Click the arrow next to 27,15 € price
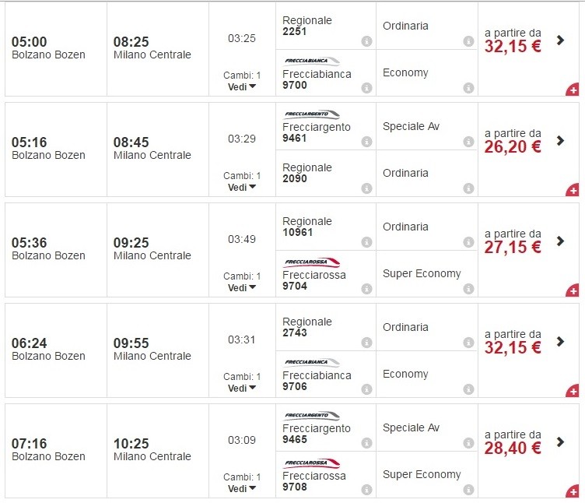 (560, 241)
